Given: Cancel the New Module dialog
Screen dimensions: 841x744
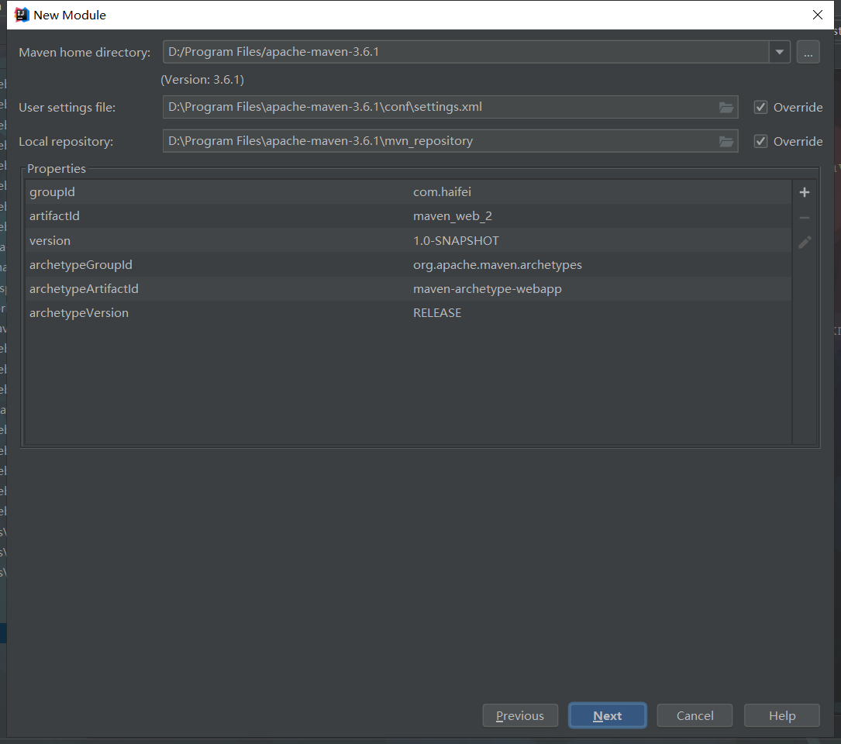Looking at the screenshot, I should [x=695, y=715].
